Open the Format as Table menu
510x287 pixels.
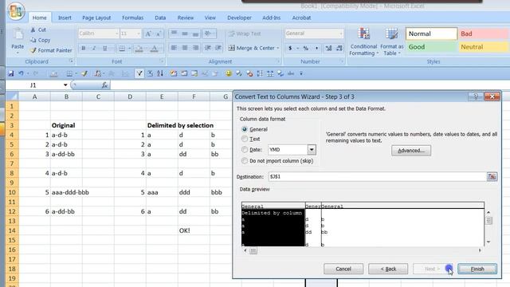point(391,42)
